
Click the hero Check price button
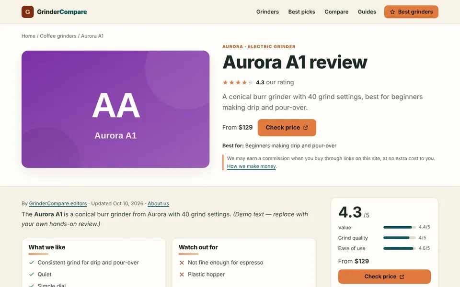(x=287, y=128)
